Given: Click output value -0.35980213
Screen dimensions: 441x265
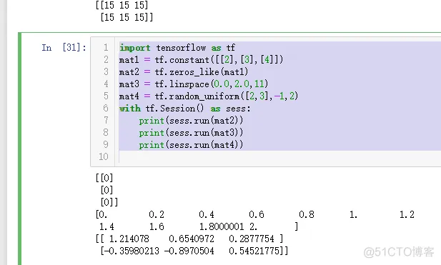Looking at the screenshot, I should point(132,251).
